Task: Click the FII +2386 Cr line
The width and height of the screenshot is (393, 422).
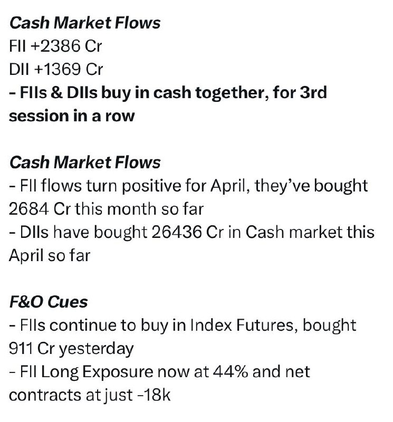Action: [x=55, y=46]
